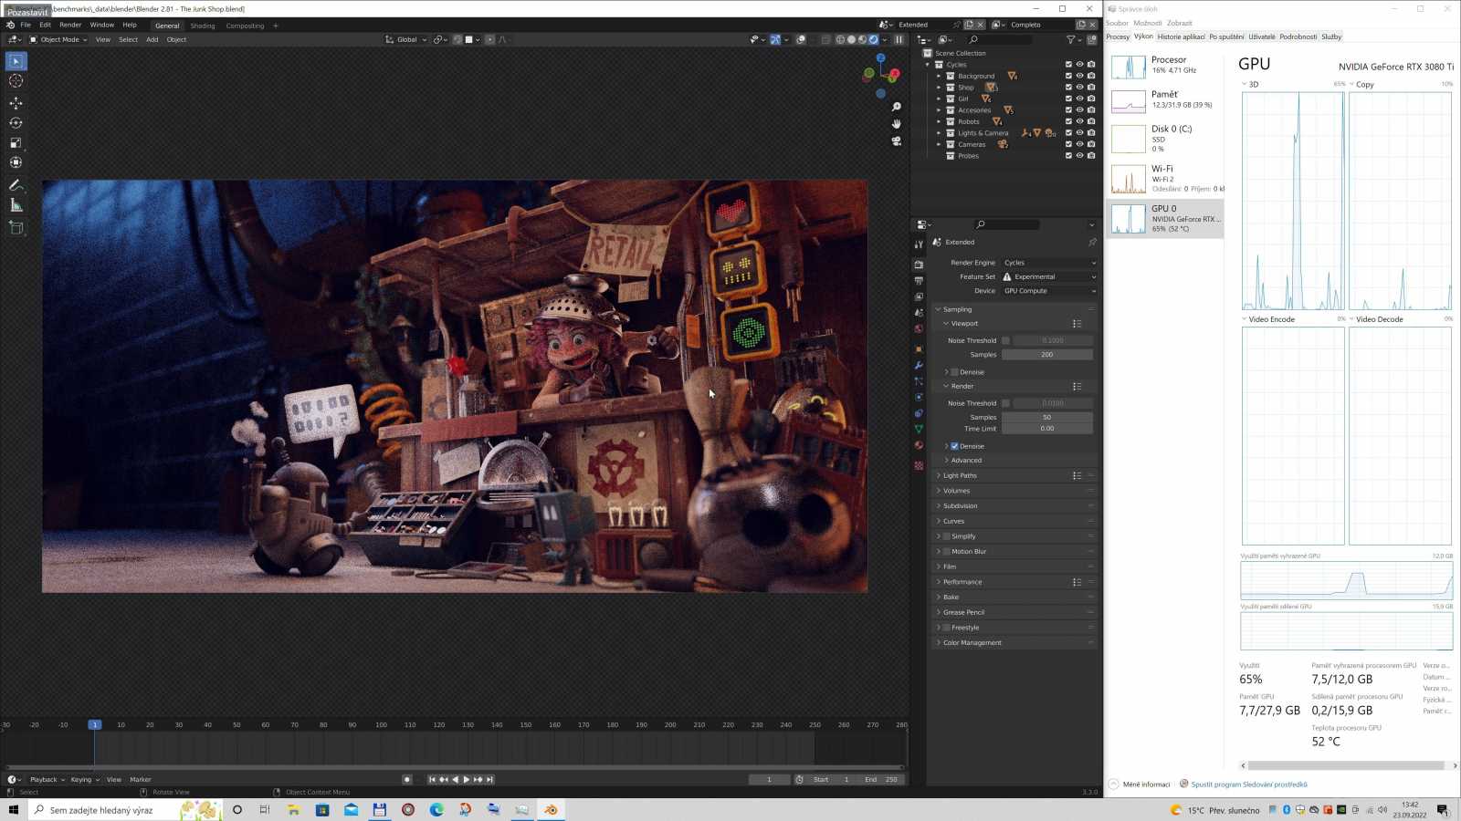Open Task Manager Podrobnosti tab
Viewport: 1461px width, 821px height.
pos(1298,36)
